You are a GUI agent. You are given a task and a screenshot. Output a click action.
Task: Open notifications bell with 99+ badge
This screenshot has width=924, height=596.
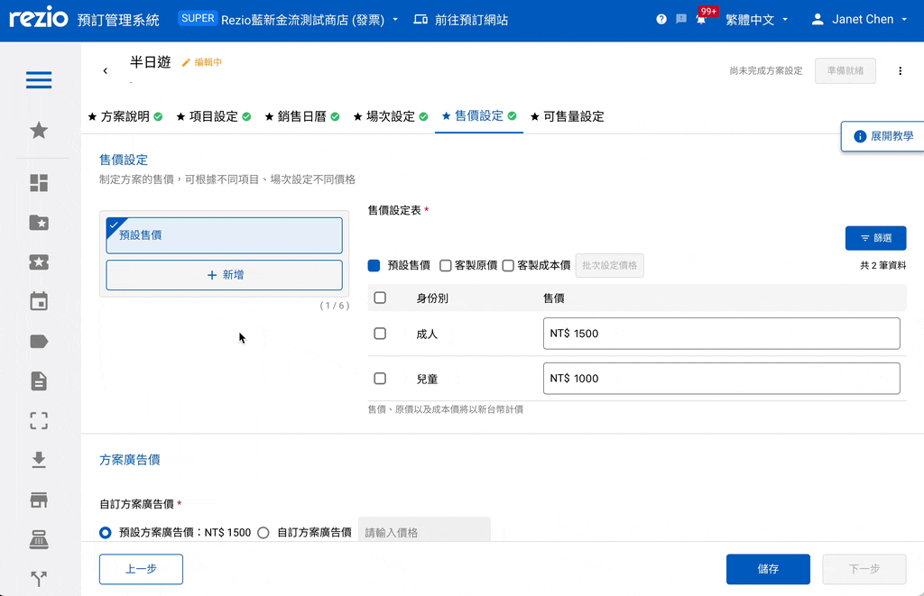[701, 20]
